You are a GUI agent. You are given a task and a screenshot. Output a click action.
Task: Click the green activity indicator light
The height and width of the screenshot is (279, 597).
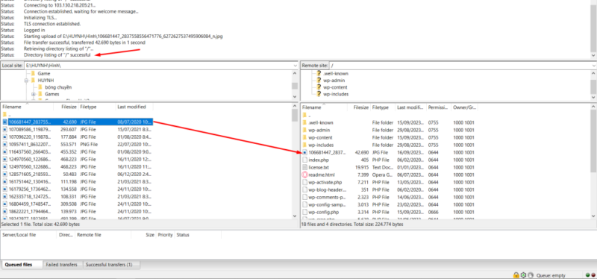click(588, 275)
